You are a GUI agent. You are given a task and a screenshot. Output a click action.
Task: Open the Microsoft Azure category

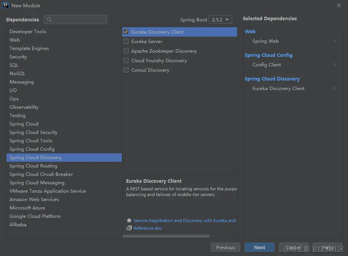[64, 208]
